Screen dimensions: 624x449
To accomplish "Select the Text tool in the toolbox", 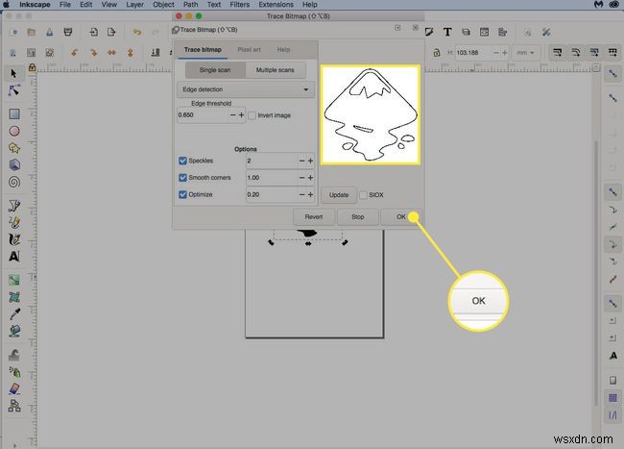I will click(x=14, y=256).
